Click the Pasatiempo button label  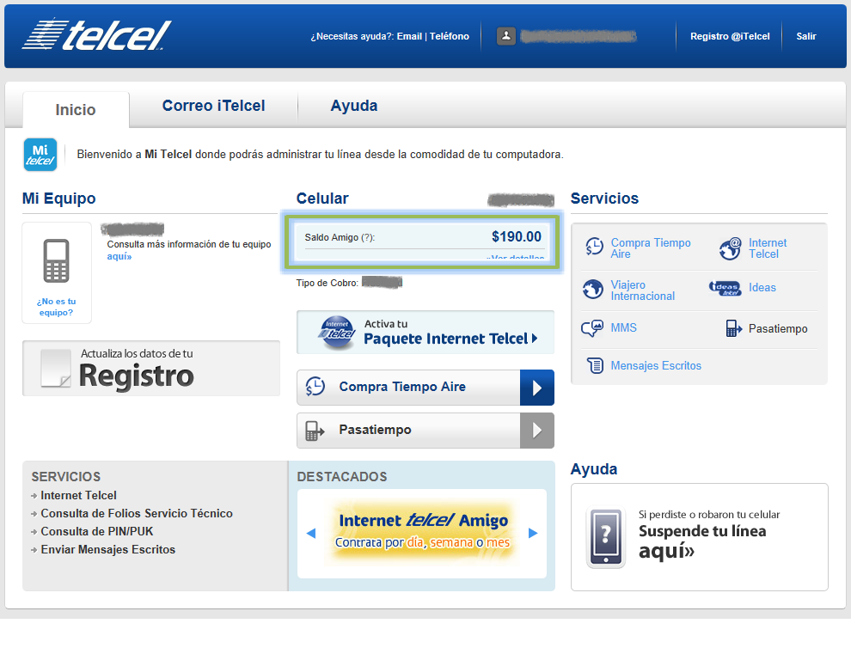tap(375, 430)
